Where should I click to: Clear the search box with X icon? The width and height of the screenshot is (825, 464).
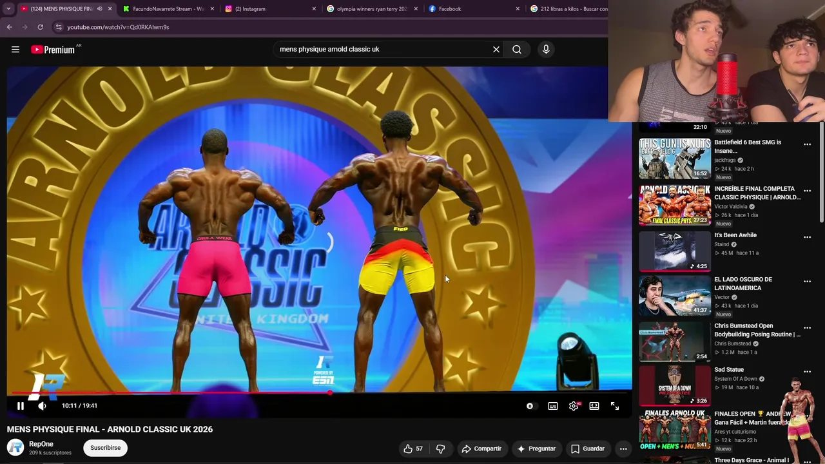coord(496,50)
